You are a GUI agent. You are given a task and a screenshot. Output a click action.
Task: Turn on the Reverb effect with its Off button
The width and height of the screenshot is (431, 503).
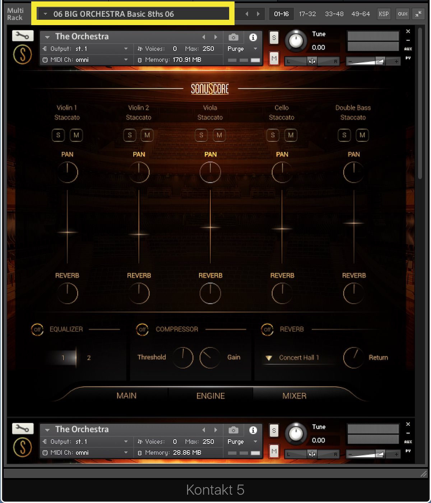[267, 329]
